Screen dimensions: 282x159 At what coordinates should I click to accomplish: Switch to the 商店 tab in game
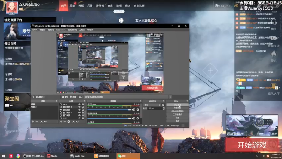tap(128, 6)
